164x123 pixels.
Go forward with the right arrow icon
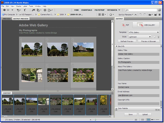pos(8,10)
